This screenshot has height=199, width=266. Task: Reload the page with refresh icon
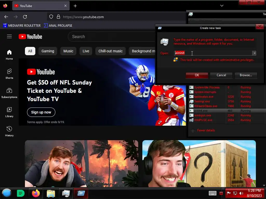[x=25, y=17]
